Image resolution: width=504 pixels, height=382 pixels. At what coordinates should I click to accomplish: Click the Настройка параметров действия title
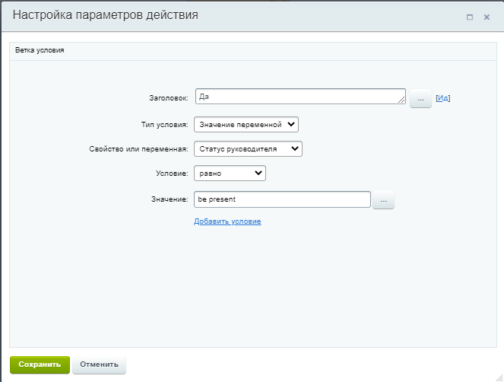106,15
